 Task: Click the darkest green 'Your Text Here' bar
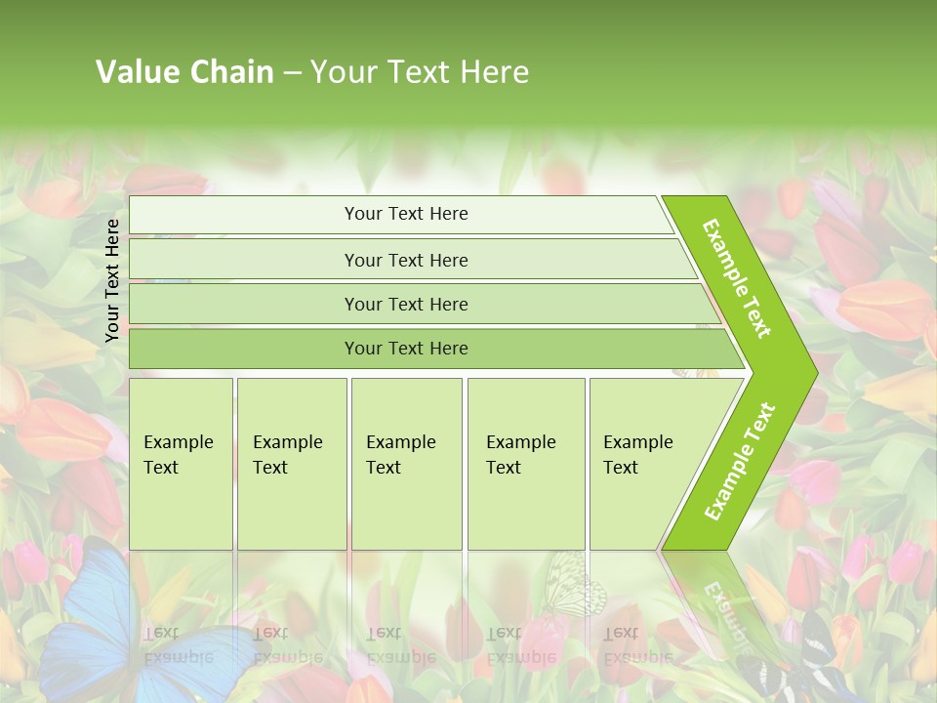[x=436, y=349]
